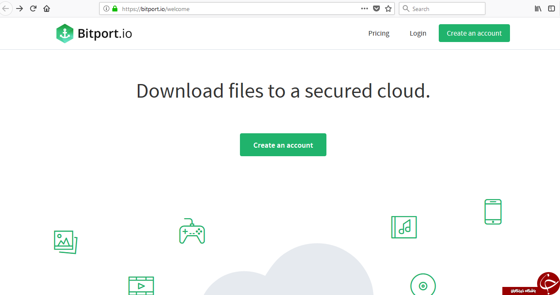This screenshot has width=560, height=295.
Task: Click the headline 'Download files to a secured cloud.'
Action: coord(283,91)
